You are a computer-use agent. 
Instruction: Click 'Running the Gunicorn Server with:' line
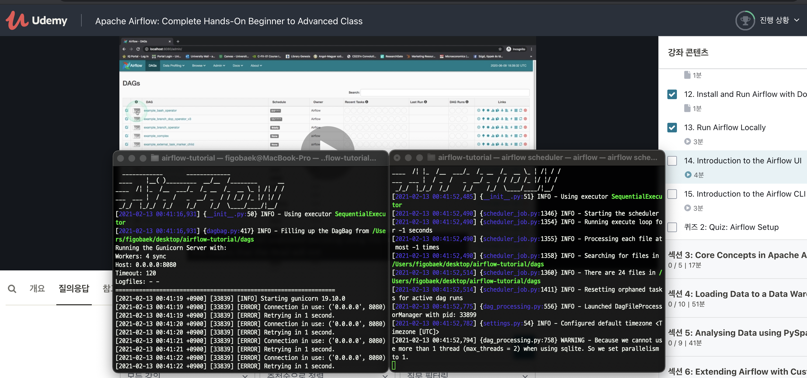[171, 248]
